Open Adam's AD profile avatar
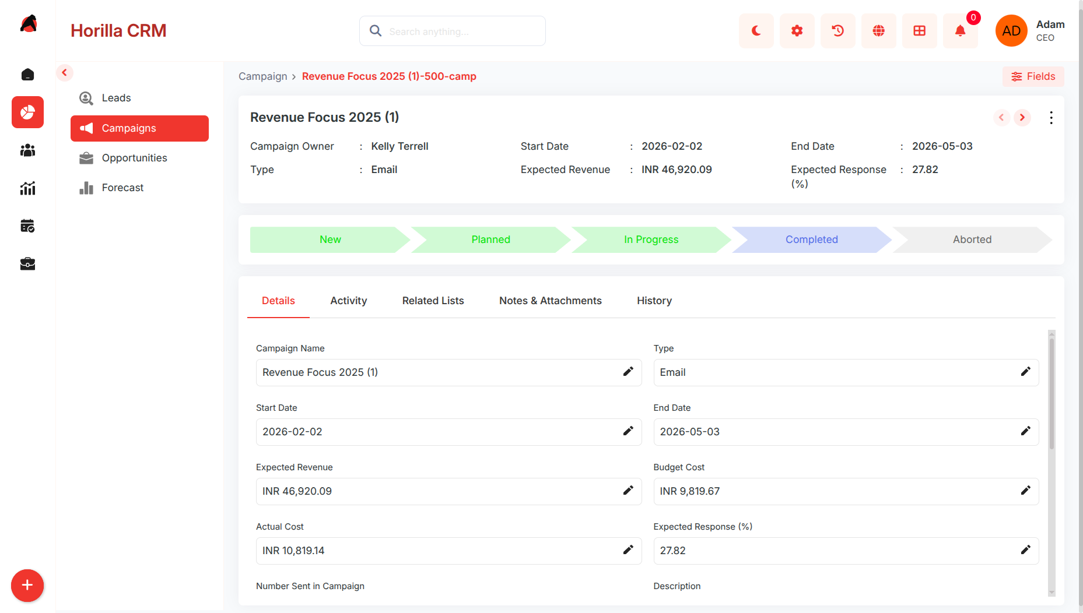 1011,31
